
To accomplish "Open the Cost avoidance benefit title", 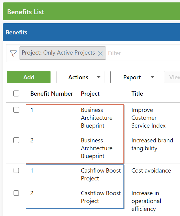I will click(151, 170).
